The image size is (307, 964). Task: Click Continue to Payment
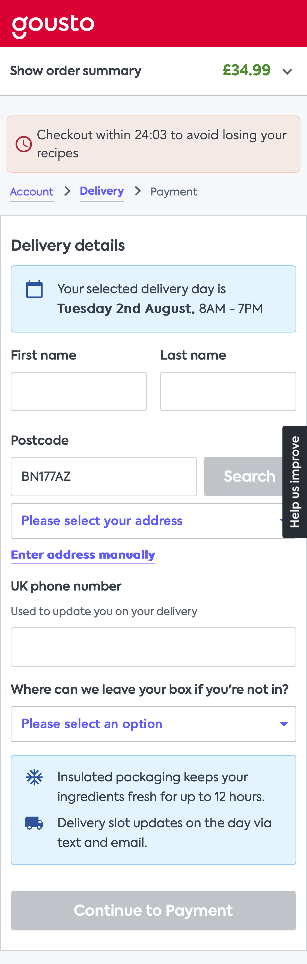(153, 911)
